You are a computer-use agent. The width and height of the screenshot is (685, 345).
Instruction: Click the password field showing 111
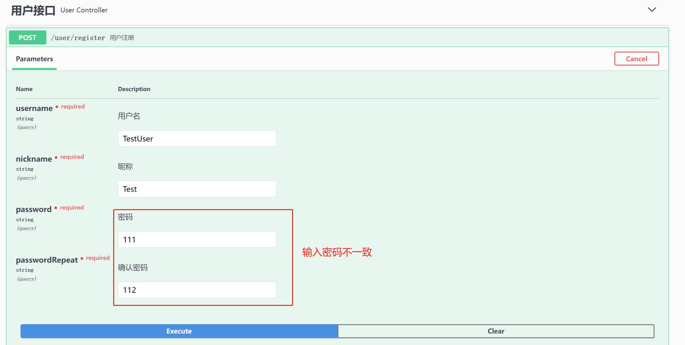click(x=197, y=240)
